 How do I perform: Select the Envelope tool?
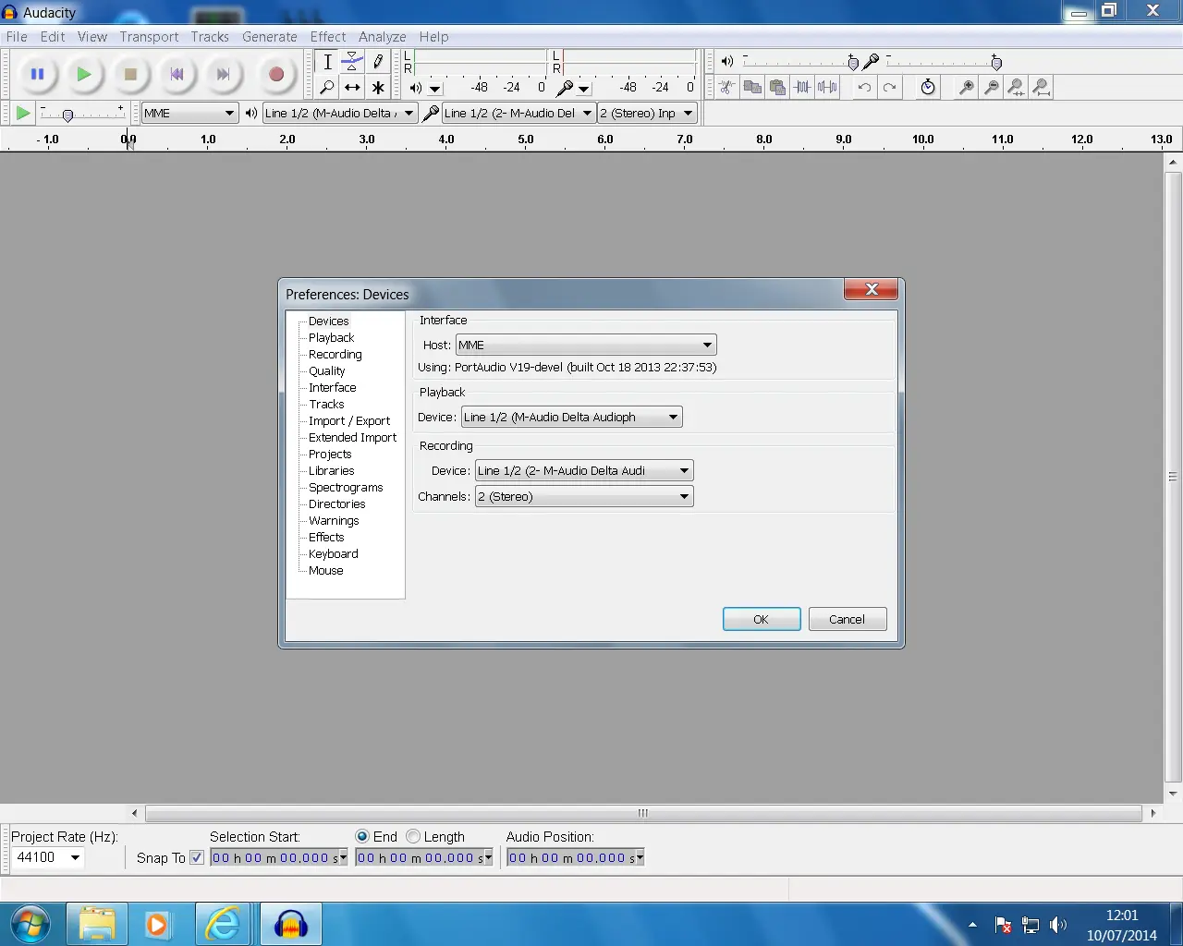tap(352, 62)
